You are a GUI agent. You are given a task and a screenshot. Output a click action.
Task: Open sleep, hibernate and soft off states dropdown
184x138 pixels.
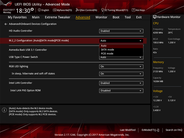(121, 74)
